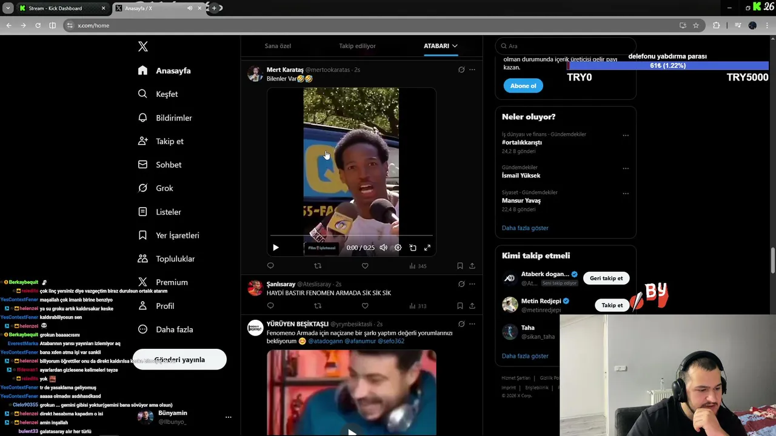776x436 pixels.
Task: Click Grok icon on YÜRÜYEN BEŞİKTAŞLI post
Action: [x=461, y=324]
